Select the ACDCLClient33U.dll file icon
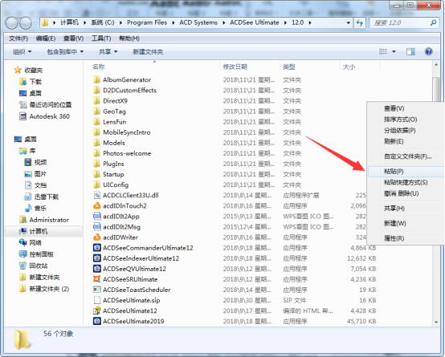The image size is (445, 357). coord(96,195)
